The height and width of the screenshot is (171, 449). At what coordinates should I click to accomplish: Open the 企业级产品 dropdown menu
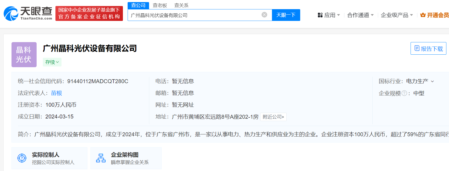click(396, 15)
